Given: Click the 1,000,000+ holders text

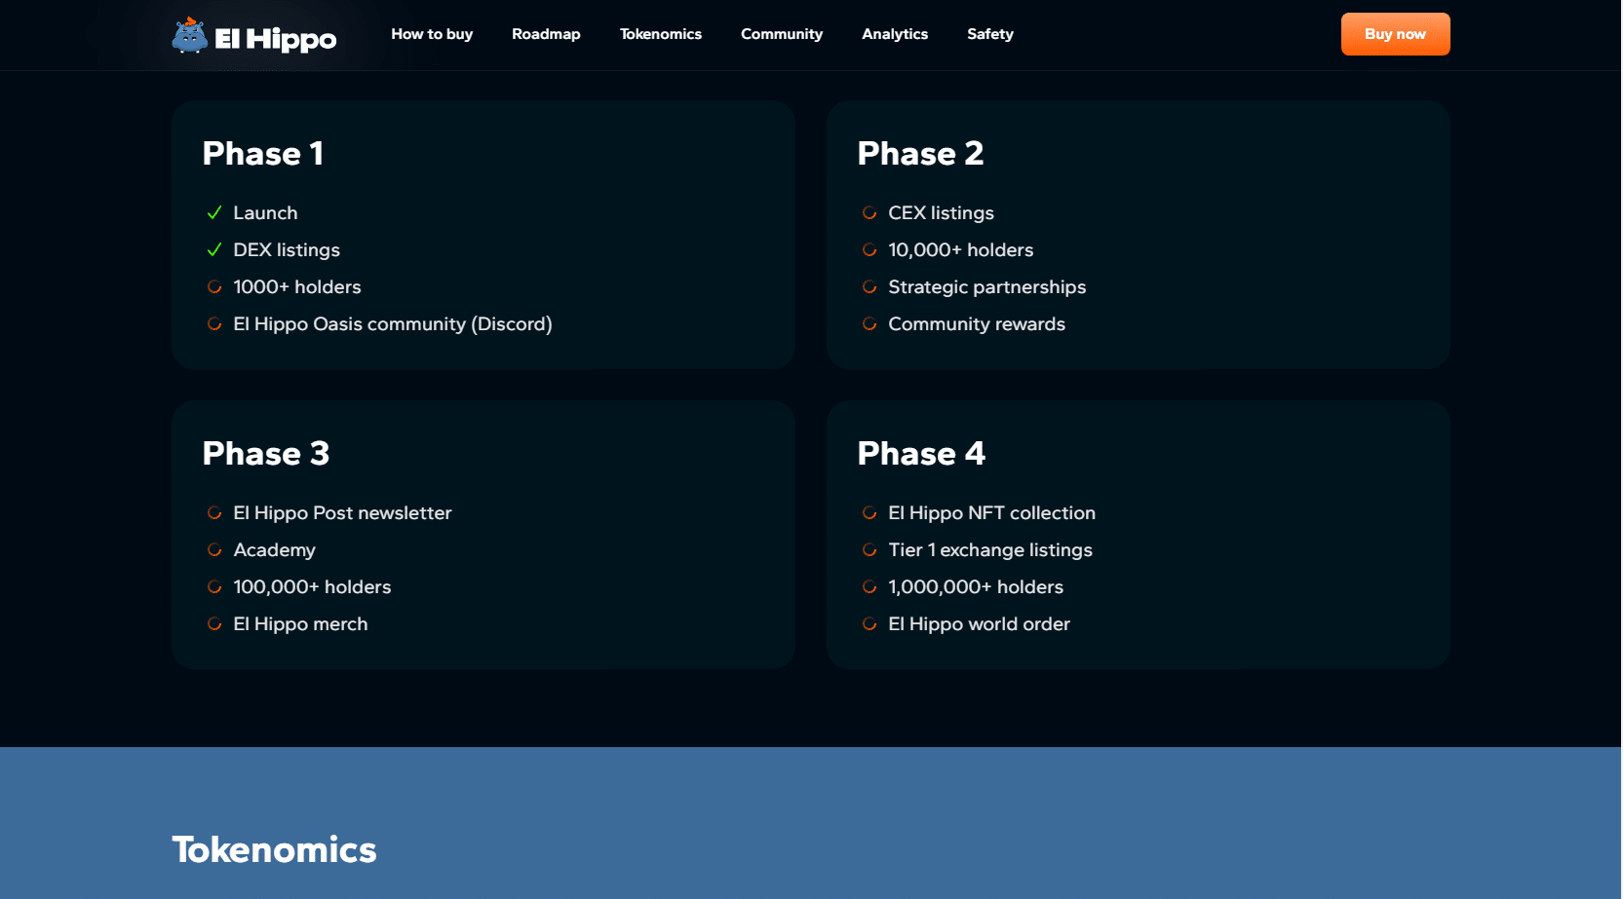Looking at the screenshot, I should pos(976,586).
